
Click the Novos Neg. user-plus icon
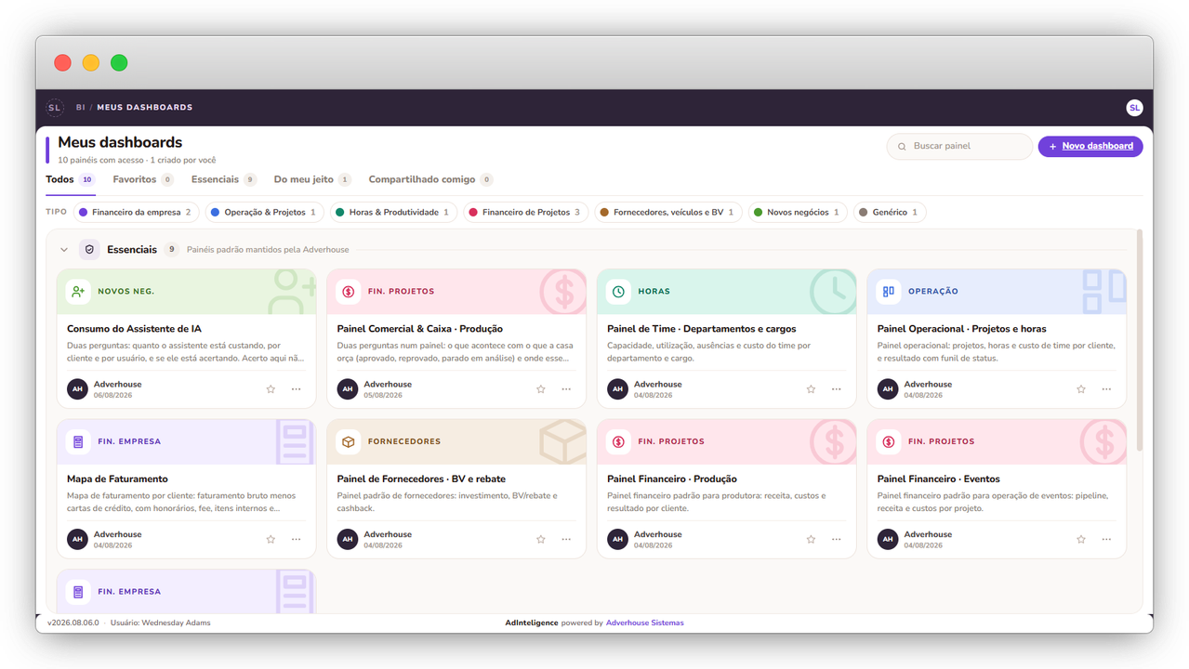[x=78, y=292]
